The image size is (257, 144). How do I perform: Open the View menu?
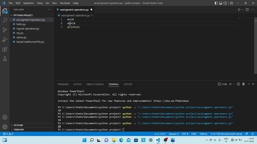click(x=40, y=3)
